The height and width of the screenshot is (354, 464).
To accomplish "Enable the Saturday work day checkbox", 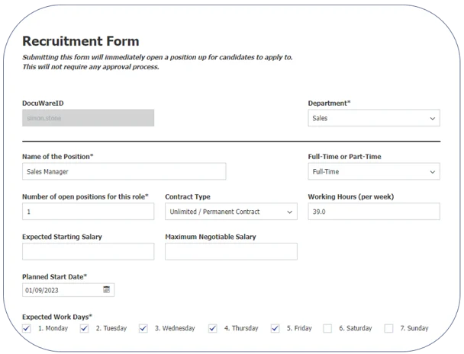I will (327, 328).
